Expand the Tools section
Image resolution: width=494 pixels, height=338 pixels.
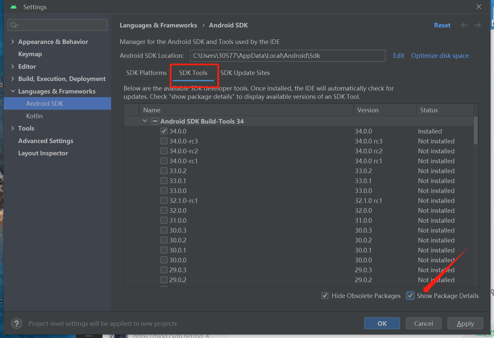point(13,128)
